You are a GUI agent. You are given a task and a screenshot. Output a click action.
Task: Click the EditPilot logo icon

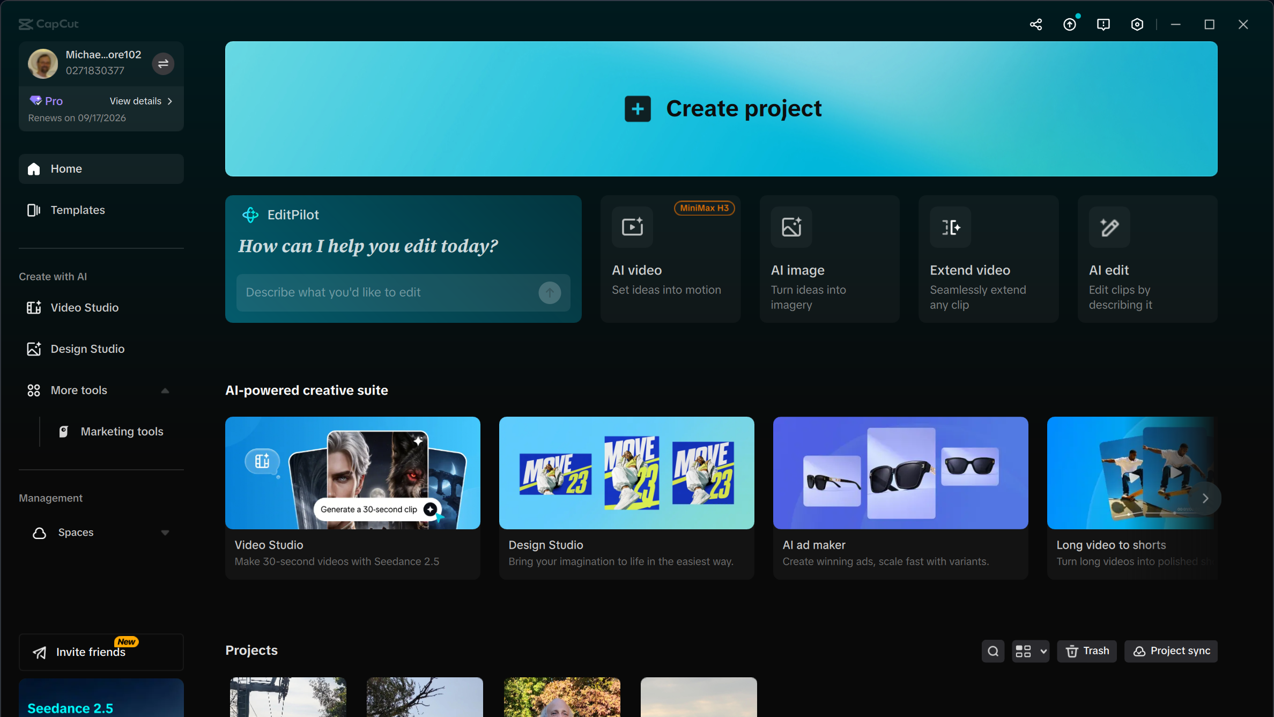click(250, 215)
